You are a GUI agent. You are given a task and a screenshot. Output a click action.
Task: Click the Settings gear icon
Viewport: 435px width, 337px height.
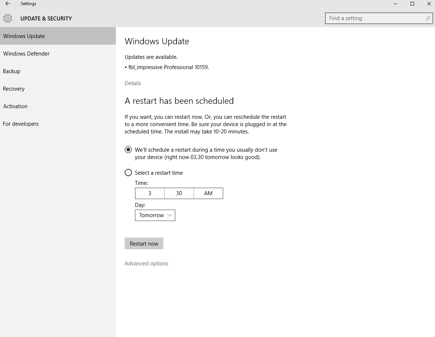8,18
